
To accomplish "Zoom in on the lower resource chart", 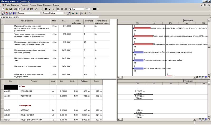I will click(x=200, y=119).
